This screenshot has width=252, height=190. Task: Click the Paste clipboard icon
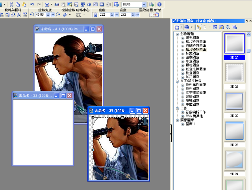(24, 4)
